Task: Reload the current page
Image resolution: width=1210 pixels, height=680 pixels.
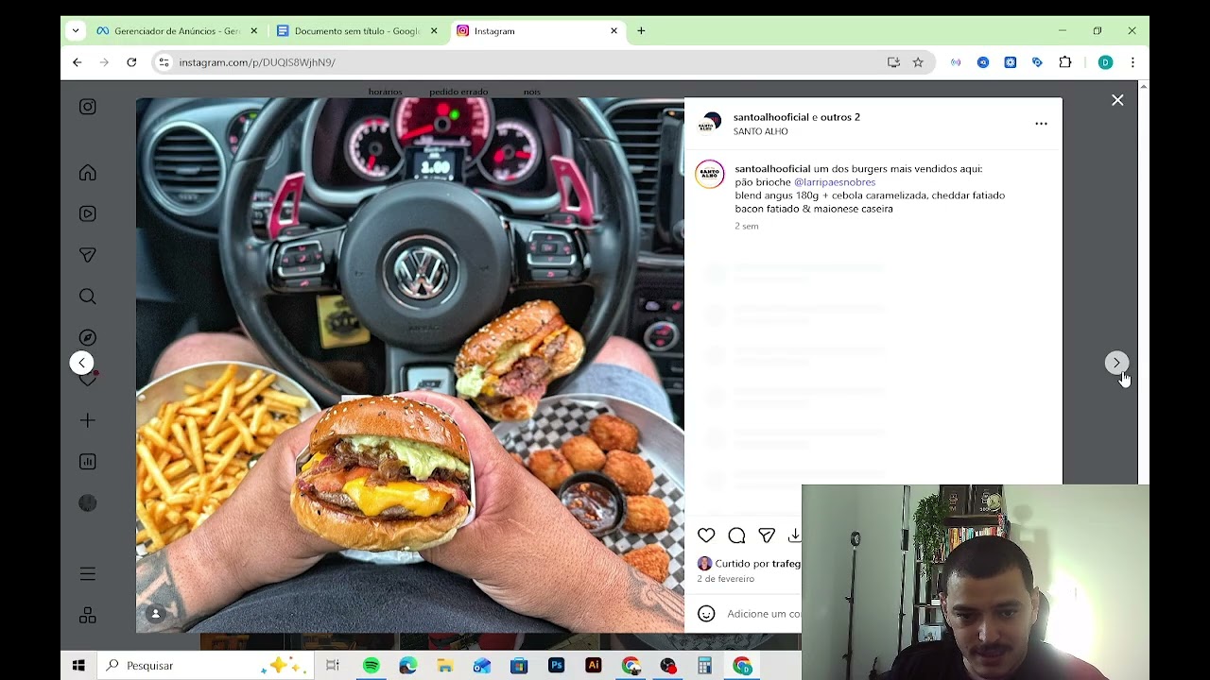Action: point(131,62)
